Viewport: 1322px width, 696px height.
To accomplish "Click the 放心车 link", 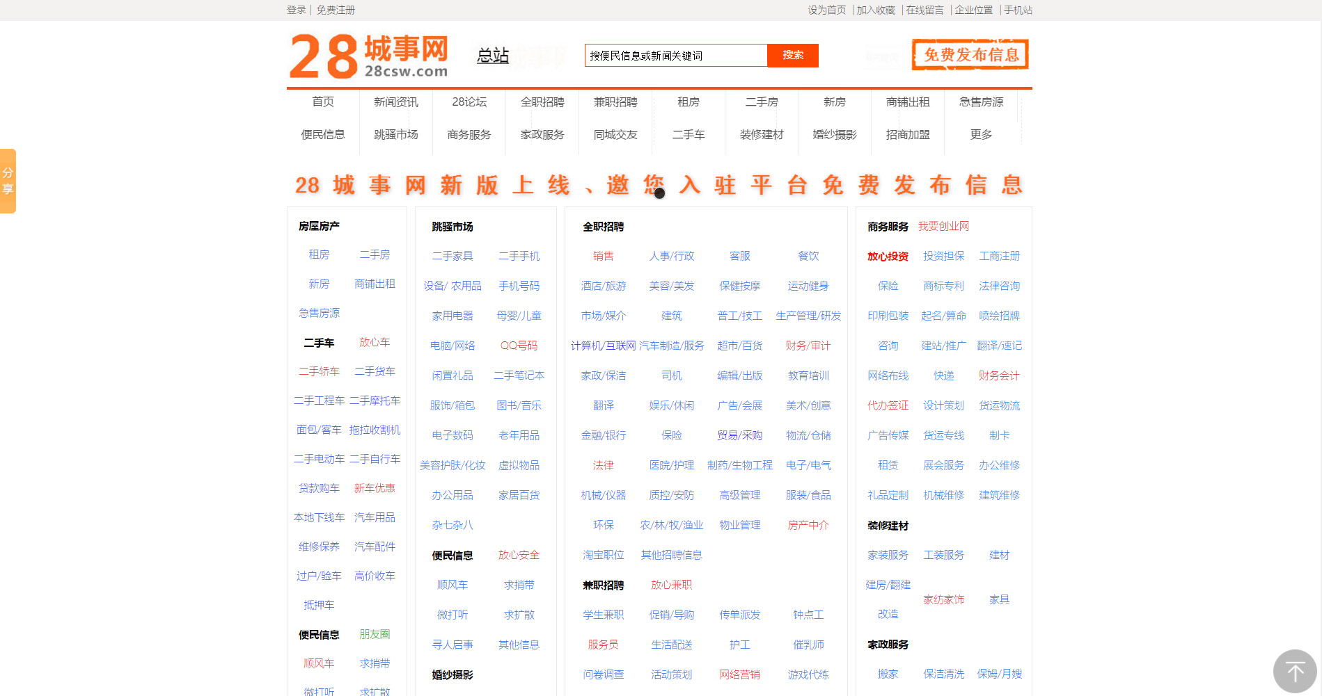I will coord(375,342).
